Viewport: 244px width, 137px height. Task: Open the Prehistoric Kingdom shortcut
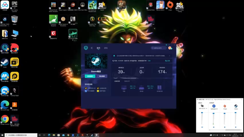coord(53,20)
